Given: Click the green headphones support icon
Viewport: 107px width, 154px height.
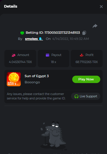Looking at the screenshot, I should [76, 96].
